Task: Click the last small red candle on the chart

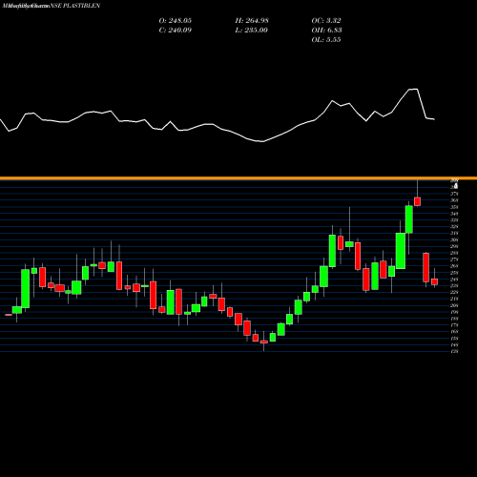Action: pyautogui.click(x=434, y=281)
